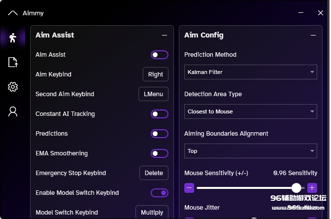Click the Delete button next to Emergency Stop Keybind
Viewport: 331px width, 219px height.
154,173
